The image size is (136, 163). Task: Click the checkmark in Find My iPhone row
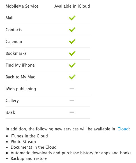(72, 65)
